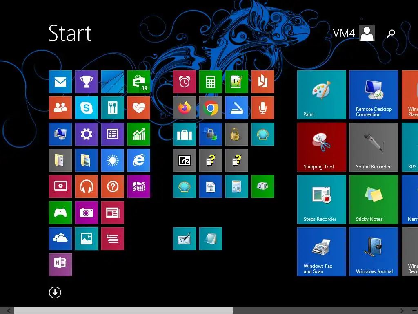Open the Maps tile
Screen dimensions: 418x314
(x=139, y=186)
